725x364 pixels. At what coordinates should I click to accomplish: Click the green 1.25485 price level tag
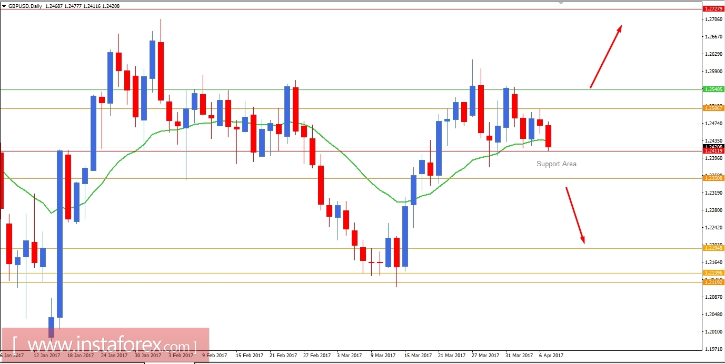click(712, 89)
